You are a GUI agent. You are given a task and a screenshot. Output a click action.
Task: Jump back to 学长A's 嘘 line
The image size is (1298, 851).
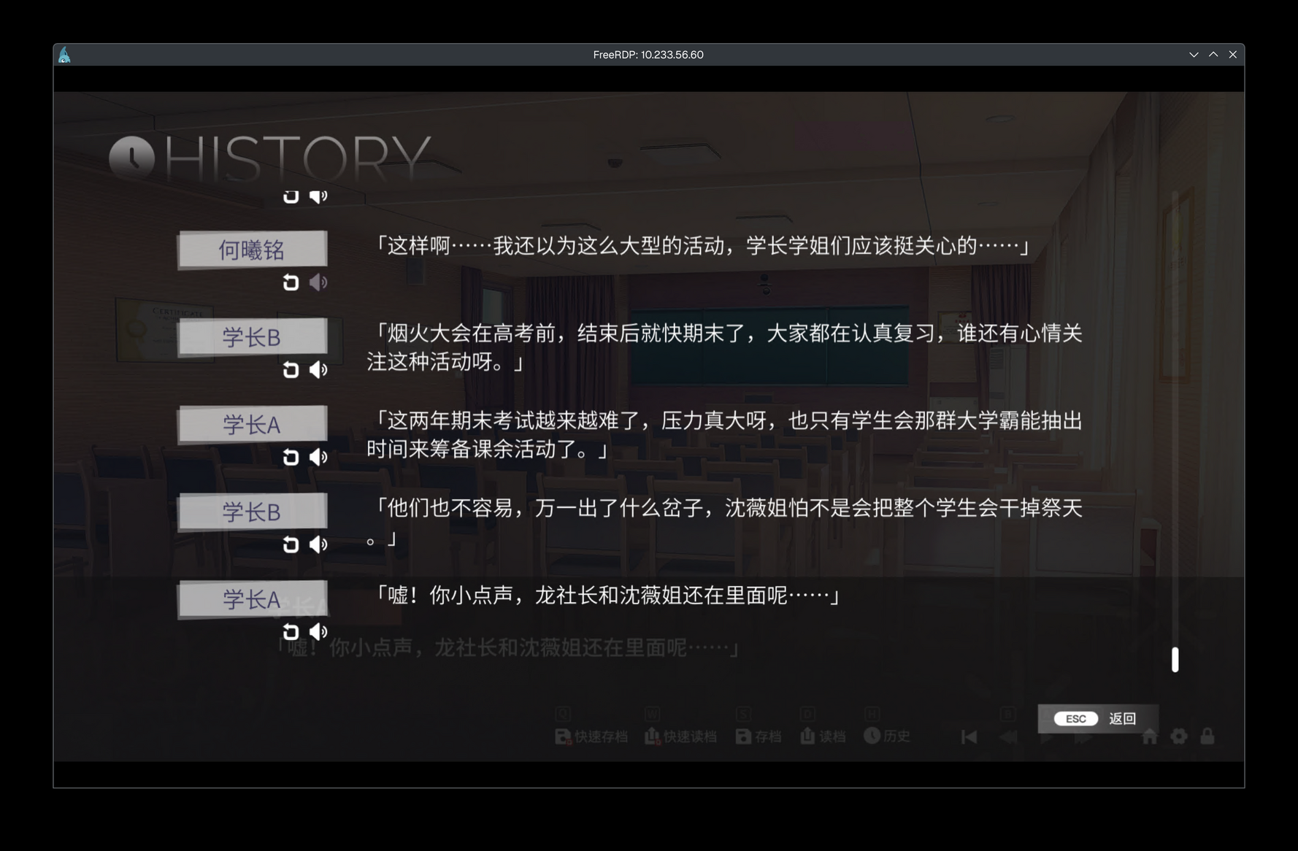click(x=291, y=632)
